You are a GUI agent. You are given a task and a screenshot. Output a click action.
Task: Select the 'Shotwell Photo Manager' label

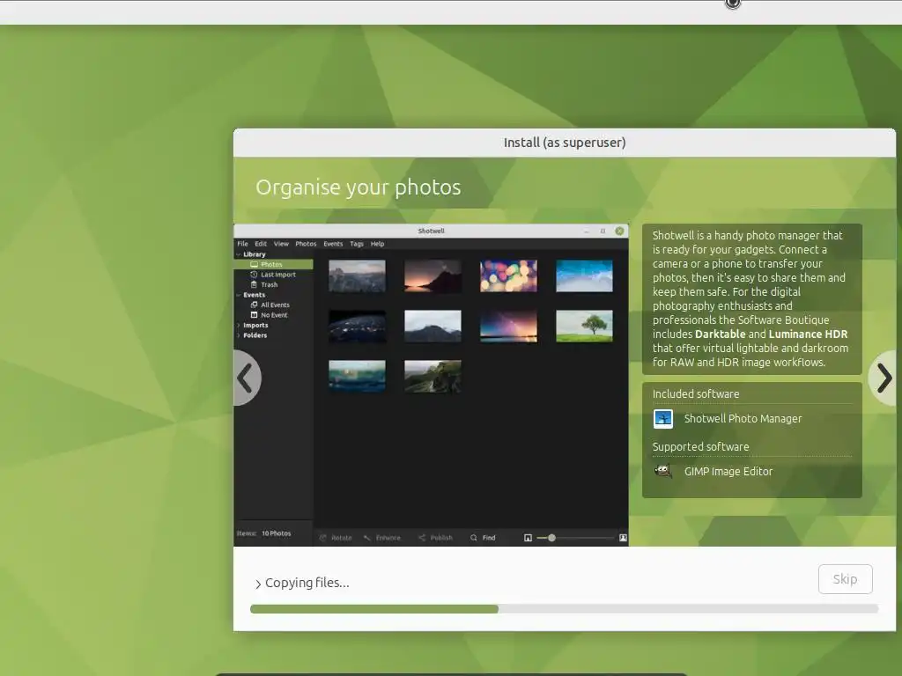(743, 418)
